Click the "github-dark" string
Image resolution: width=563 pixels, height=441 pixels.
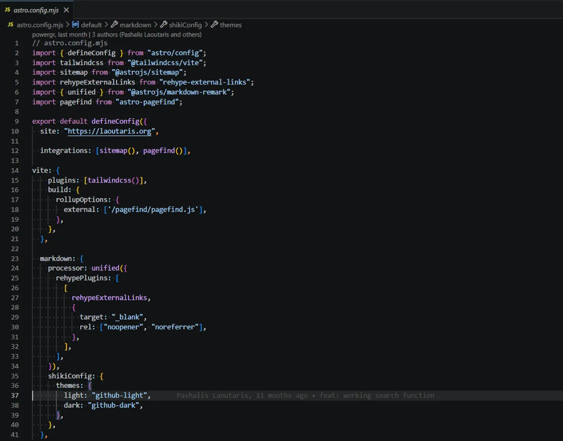(x=114, y=405)
